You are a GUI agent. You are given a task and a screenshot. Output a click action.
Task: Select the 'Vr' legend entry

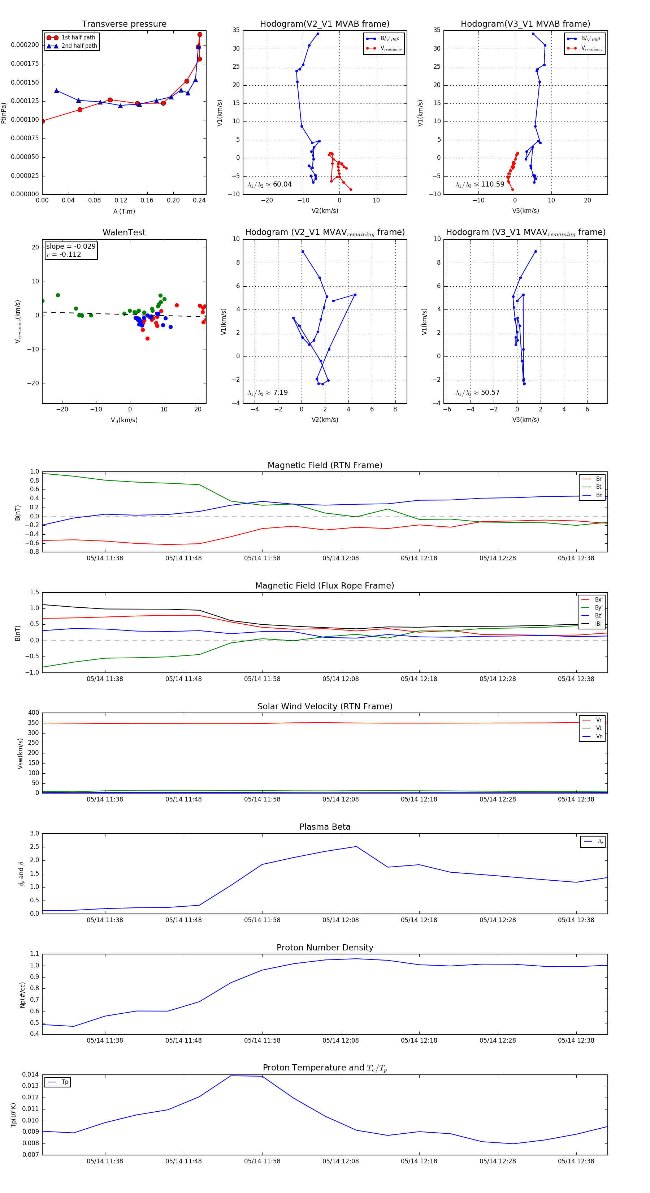(x=592, y=720)
